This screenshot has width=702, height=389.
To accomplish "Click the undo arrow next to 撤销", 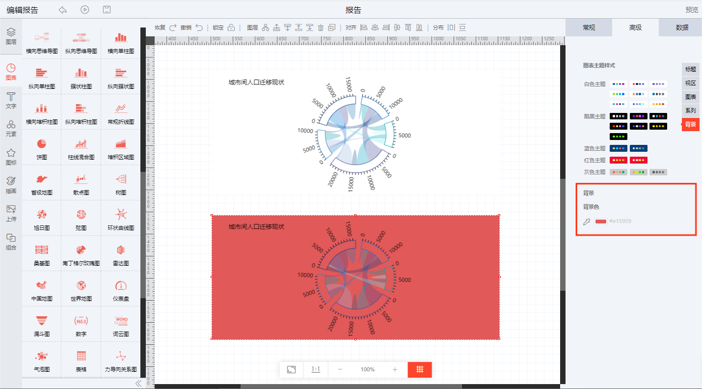I will 199,28.
